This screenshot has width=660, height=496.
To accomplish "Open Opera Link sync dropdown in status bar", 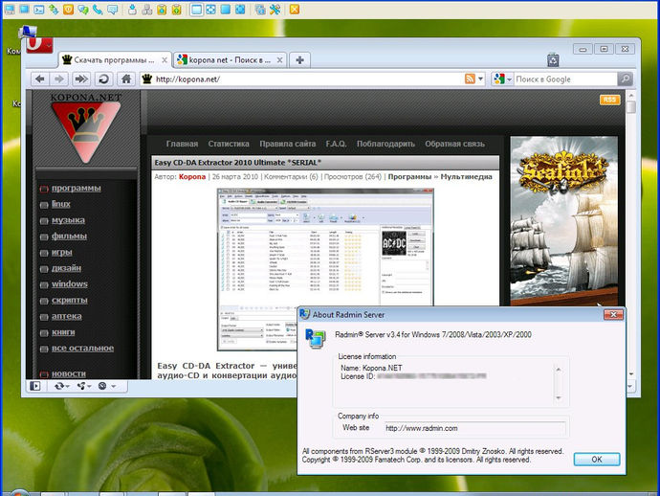I will [x=61, y=386].
